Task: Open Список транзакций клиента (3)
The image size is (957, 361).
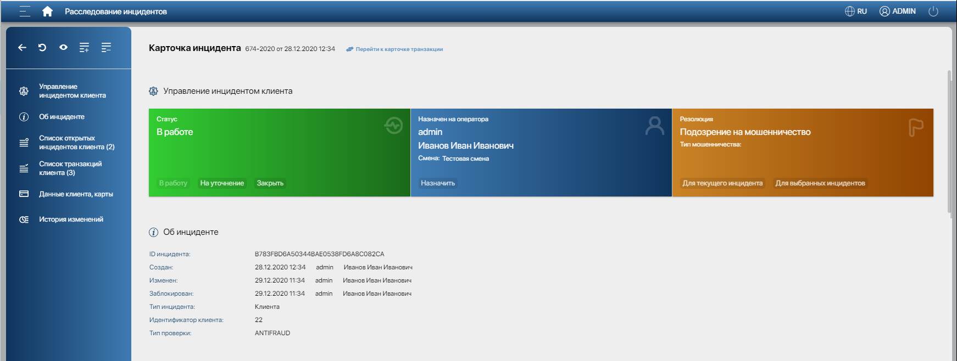Action: 70,168
